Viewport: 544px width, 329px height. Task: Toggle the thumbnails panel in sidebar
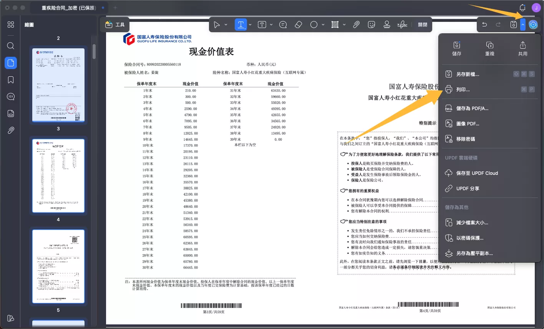pyautogui.click(x=11, y=63)
